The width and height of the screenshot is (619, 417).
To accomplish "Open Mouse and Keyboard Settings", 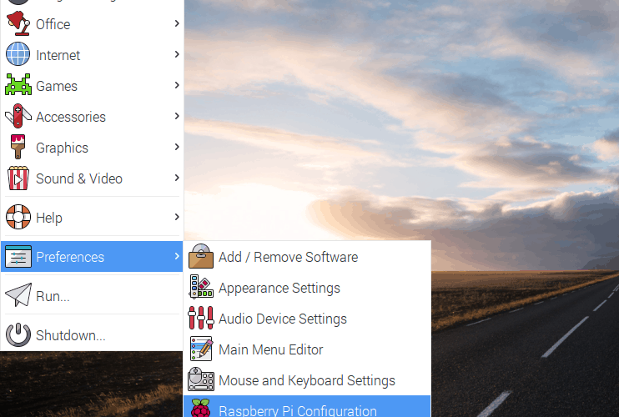I will 306,380.
